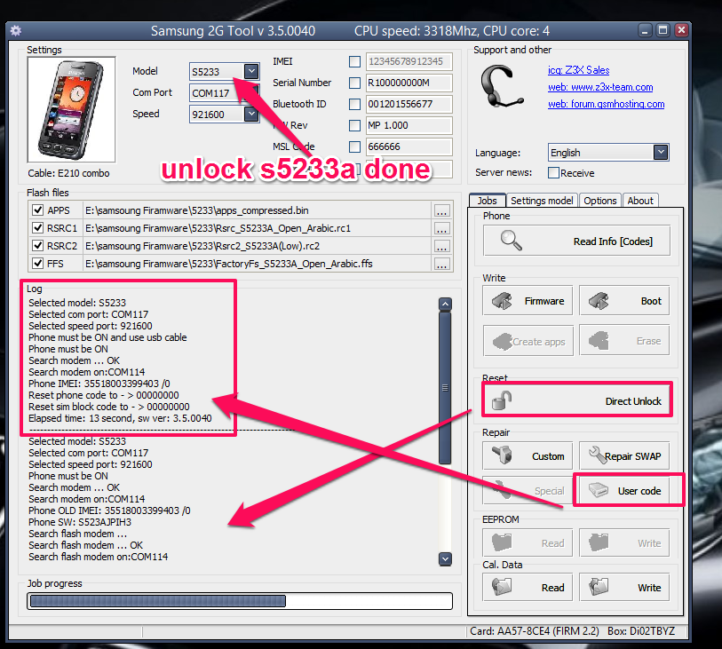Uncheck the RSRC2 flash file checkbox

point(38,246)
